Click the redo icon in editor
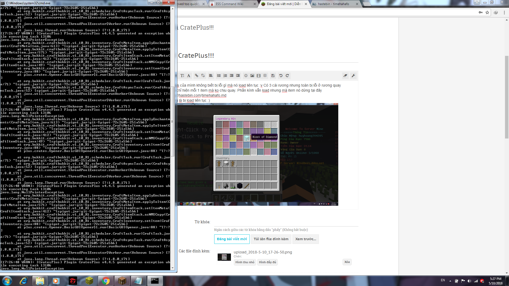Screen dimensions: 509x286 (x=287, y=76)
